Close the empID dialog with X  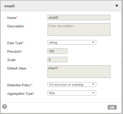(117, 5)
